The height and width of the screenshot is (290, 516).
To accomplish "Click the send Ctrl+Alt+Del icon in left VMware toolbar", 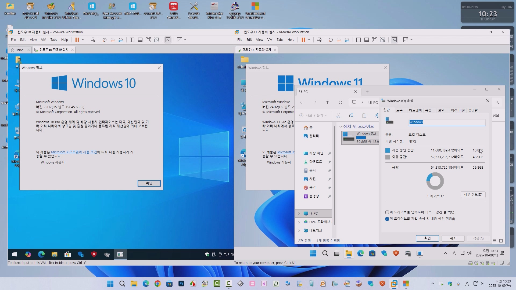I will coord(93,40).
